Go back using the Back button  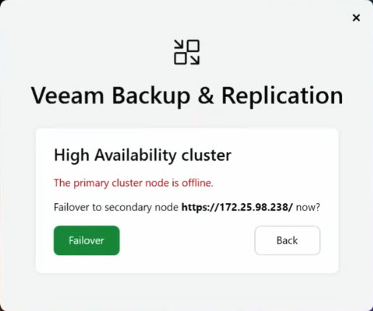pyautogui.click(x=288, y=240)
